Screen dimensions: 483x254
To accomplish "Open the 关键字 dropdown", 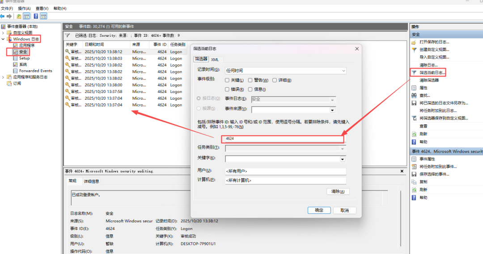I will pyautogui.click(x=285, y=159).
